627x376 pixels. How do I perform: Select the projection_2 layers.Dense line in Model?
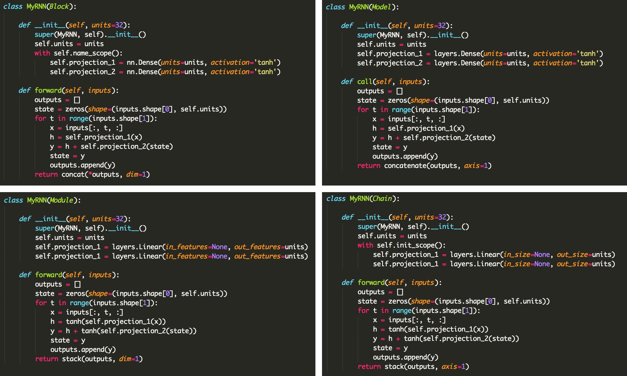click(480, 63)
